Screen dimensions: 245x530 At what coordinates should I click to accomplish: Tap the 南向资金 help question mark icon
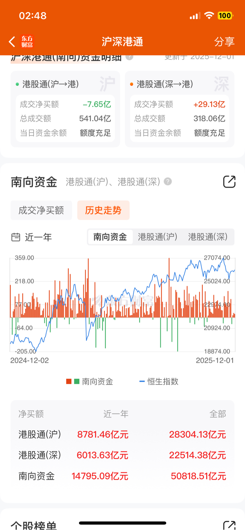pos(168,182)
